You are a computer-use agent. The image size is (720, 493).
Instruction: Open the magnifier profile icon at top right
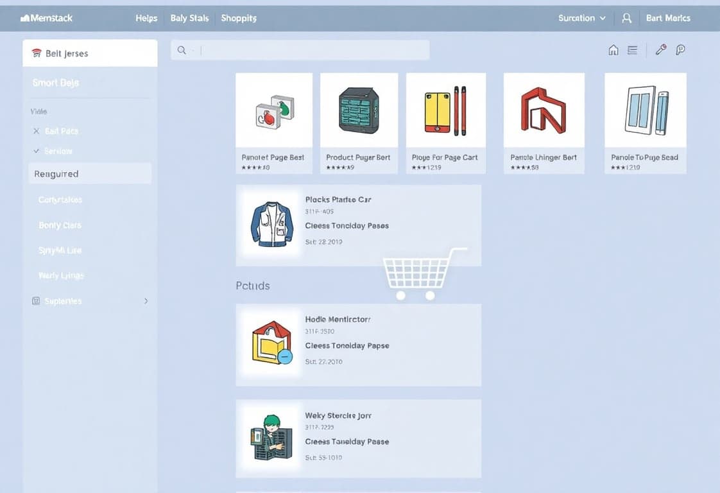[x=681, y=49]
